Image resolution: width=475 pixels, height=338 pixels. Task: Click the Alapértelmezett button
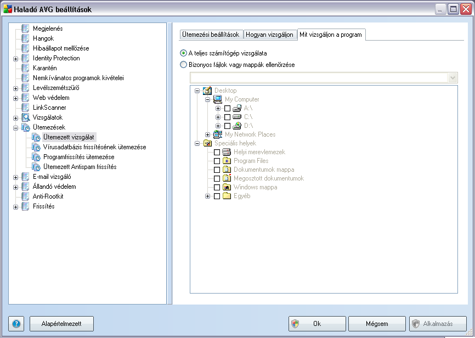pos(61,324)
